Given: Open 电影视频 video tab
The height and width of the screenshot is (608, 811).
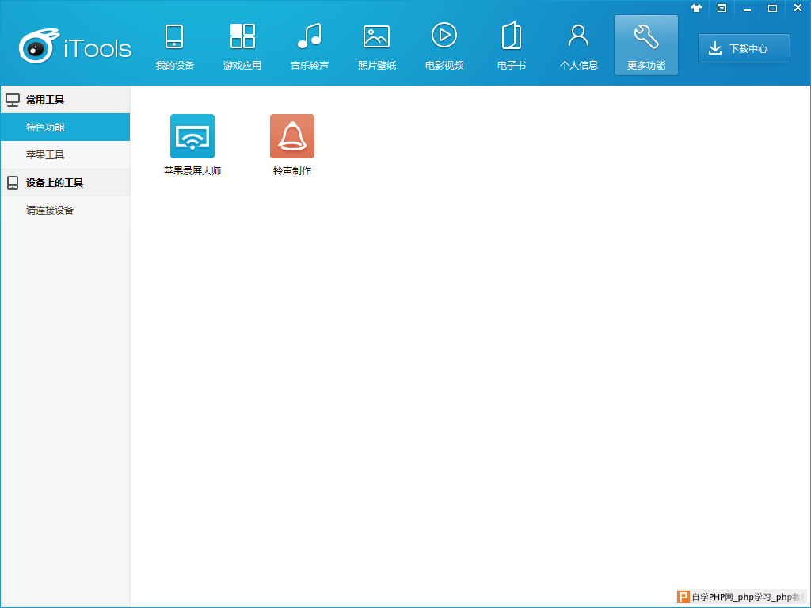Looking at the screenshot, I should tap(444, 47).
